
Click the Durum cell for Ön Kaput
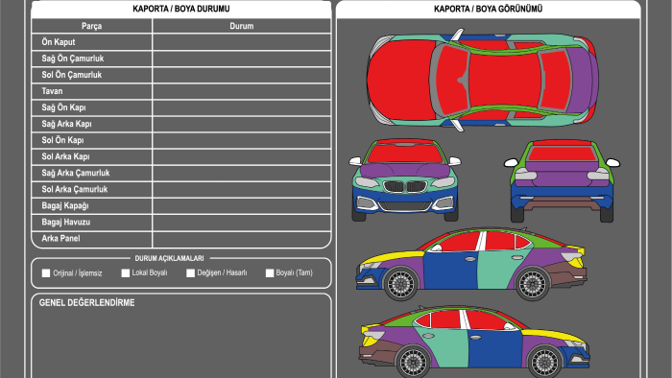[242, 42]
